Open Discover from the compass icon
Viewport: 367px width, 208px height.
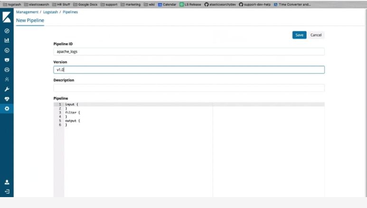[x=7, y=31]
